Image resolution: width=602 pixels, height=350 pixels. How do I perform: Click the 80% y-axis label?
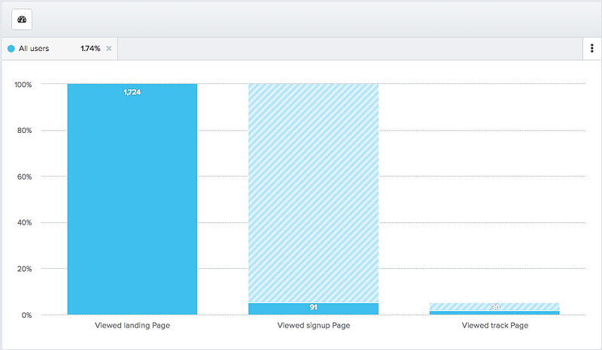pos(24,131)
